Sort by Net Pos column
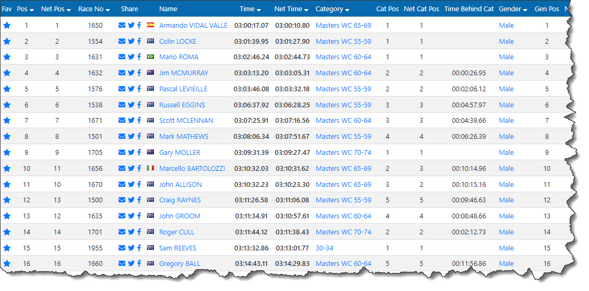Screen dimensions: 589x291 pos(56,9)
